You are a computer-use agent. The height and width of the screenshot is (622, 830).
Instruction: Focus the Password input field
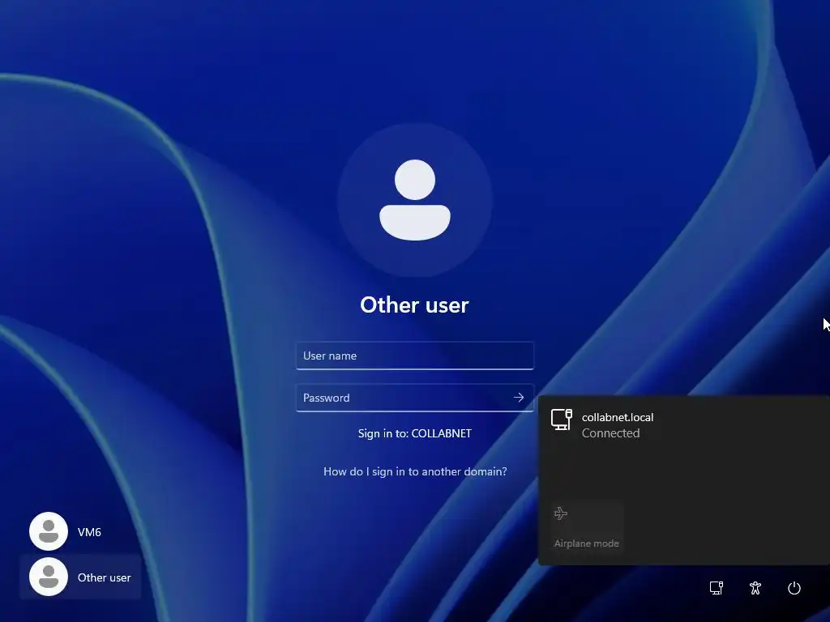(x=415, y=398)
